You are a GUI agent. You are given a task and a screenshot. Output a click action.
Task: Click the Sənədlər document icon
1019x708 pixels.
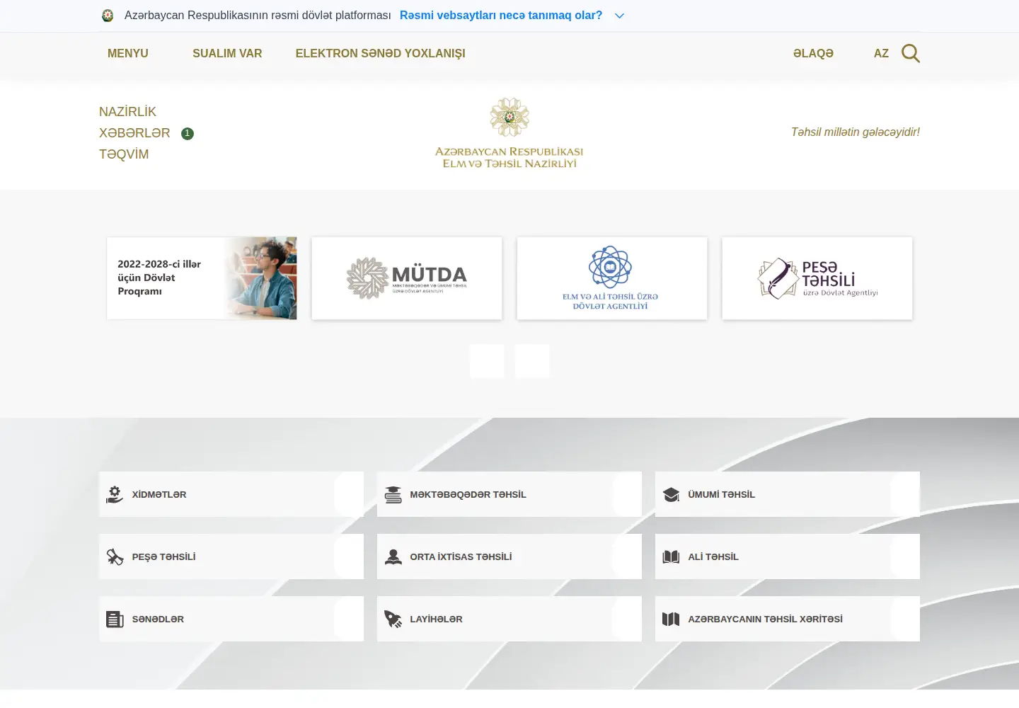[115, 619]
